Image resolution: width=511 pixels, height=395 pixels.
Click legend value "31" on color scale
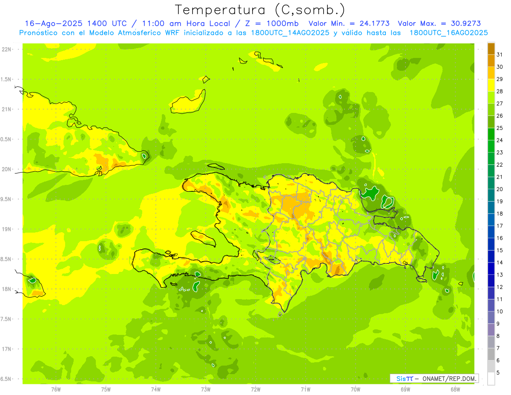[x=500, y=55]
